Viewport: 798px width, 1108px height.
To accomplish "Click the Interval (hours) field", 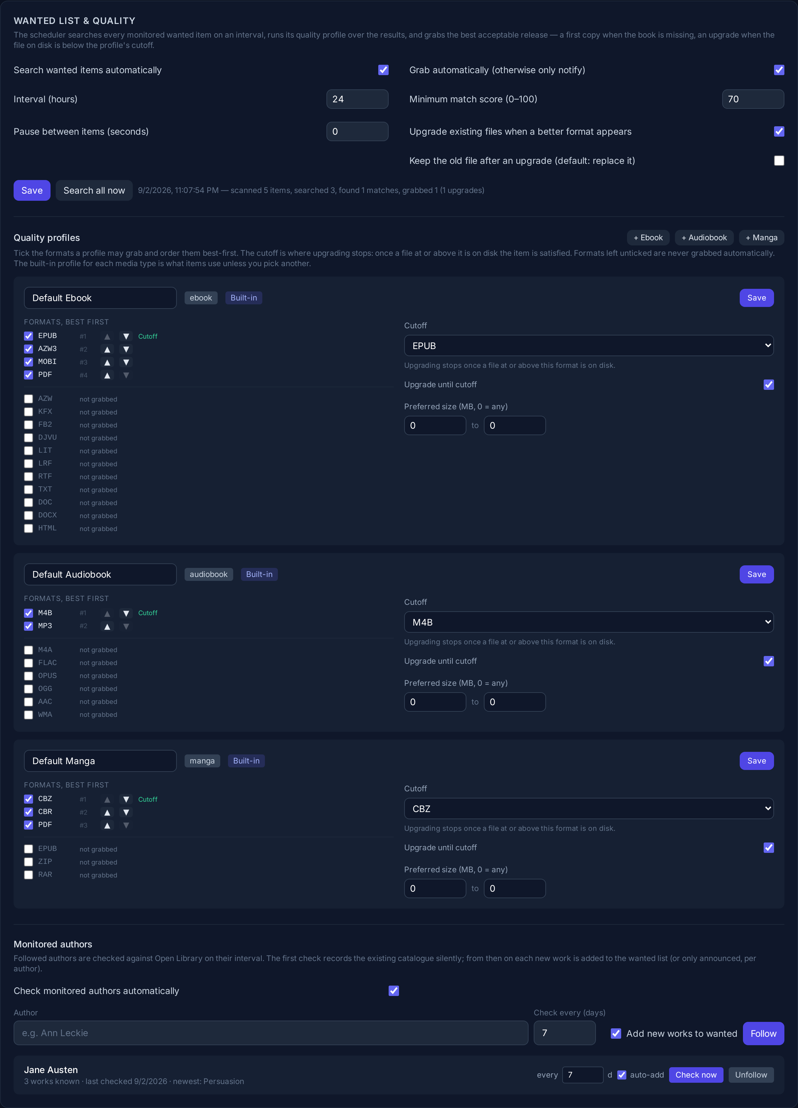I will point(357,99).
